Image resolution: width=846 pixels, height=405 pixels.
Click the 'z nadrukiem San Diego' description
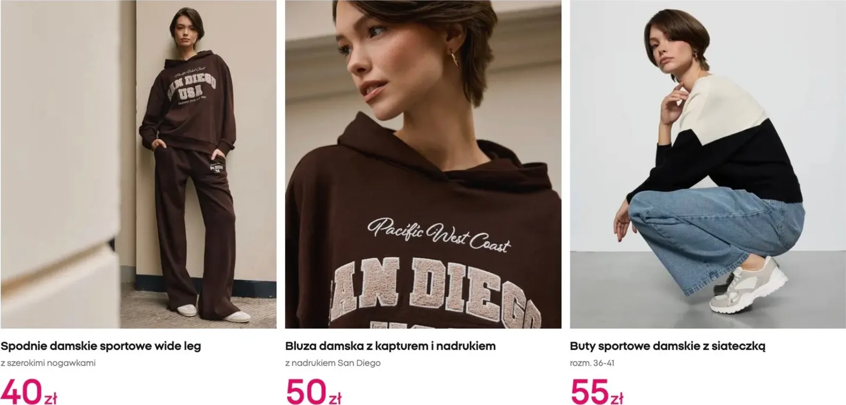pos(333,364)
